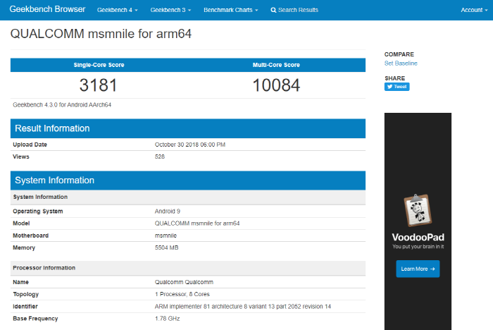Image resolution: width=493 pixels, height=330 pixels.
Task: Select the single-core score 3181
Action: [x=98, y=85]
